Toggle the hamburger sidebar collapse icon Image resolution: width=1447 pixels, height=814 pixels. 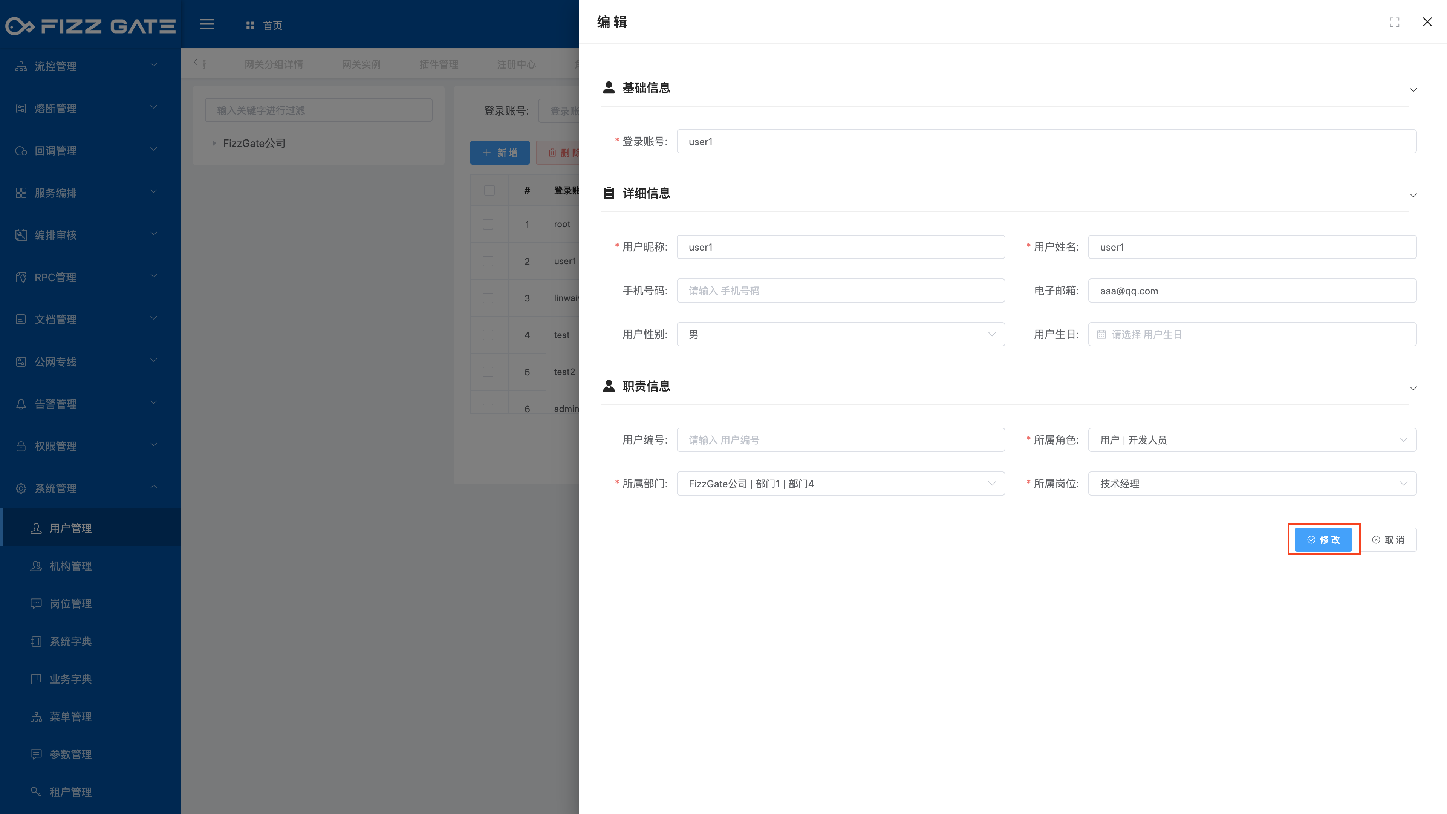[x=207, y=24]
